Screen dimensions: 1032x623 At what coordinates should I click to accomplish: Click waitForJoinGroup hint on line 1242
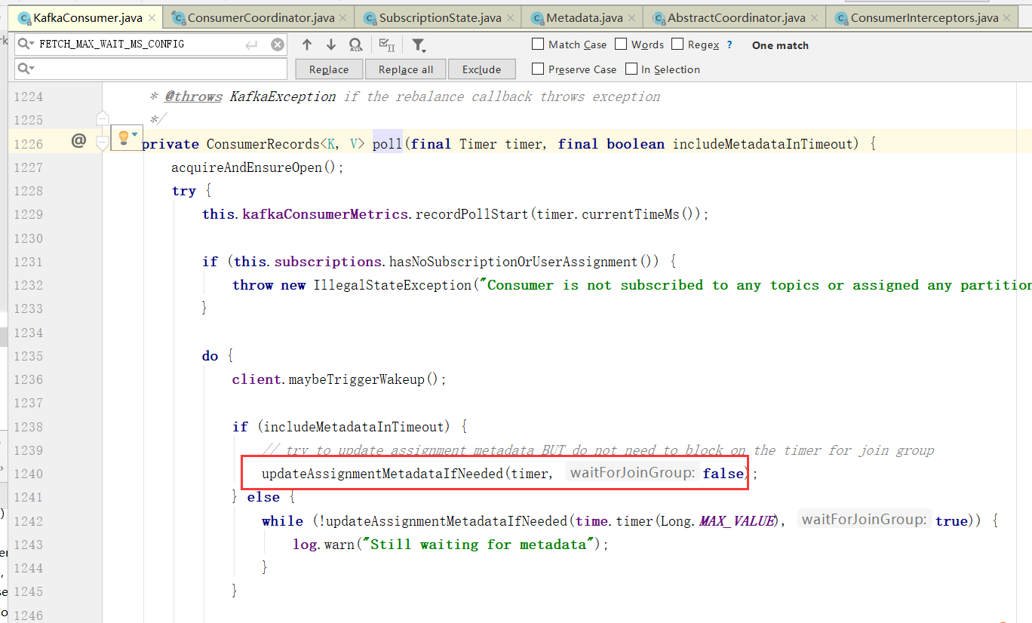pyautogui.click(x=864, y=520)
